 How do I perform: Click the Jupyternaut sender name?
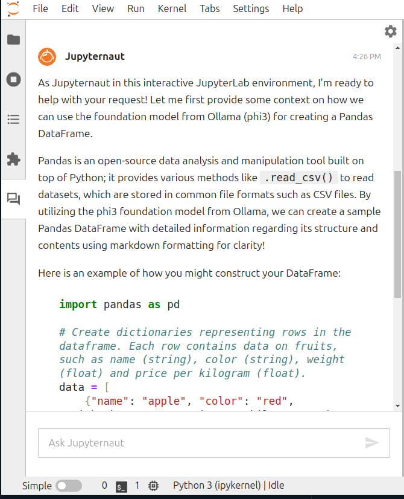(x=95, y=56)
